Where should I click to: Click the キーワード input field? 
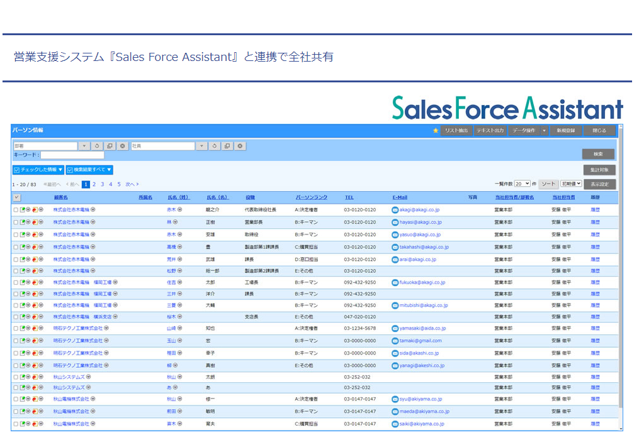(72, 155)
